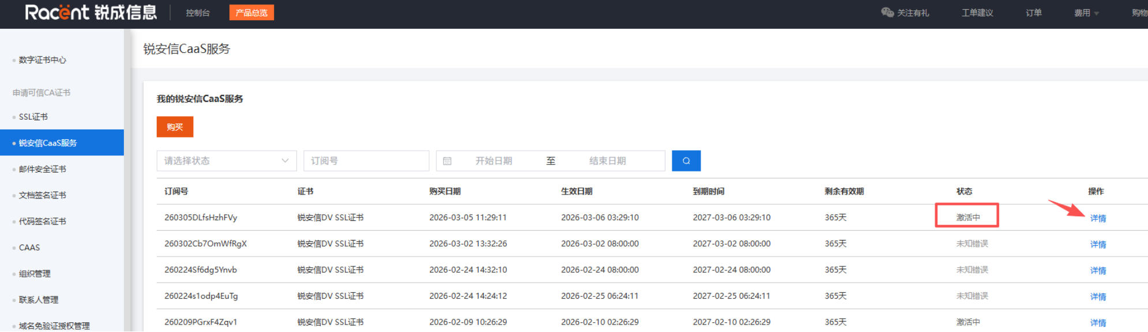Click the 结束日期 date field
Image resolution: width=1148 pixels, height=332 pixels.
pyautogui.click(x=607, y=161)
